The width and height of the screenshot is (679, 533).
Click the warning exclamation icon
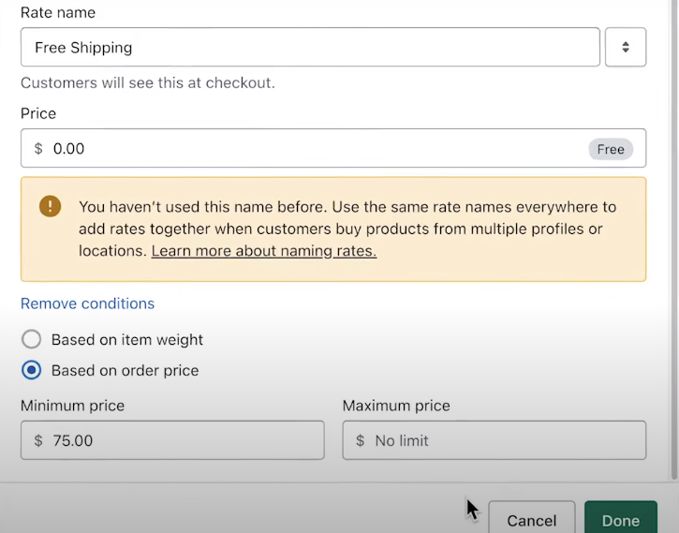[x=51, y=206]
